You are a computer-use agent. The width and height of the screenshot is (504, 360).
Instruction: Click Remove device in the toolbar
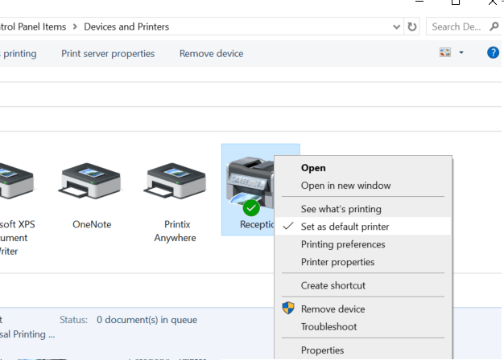(211, 54)
